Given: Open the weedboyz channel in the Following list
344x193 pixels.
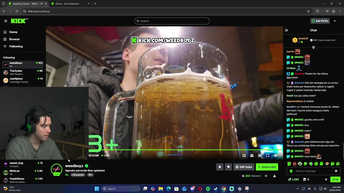Looking at the screenshot, I should click(x=23, y=64).
